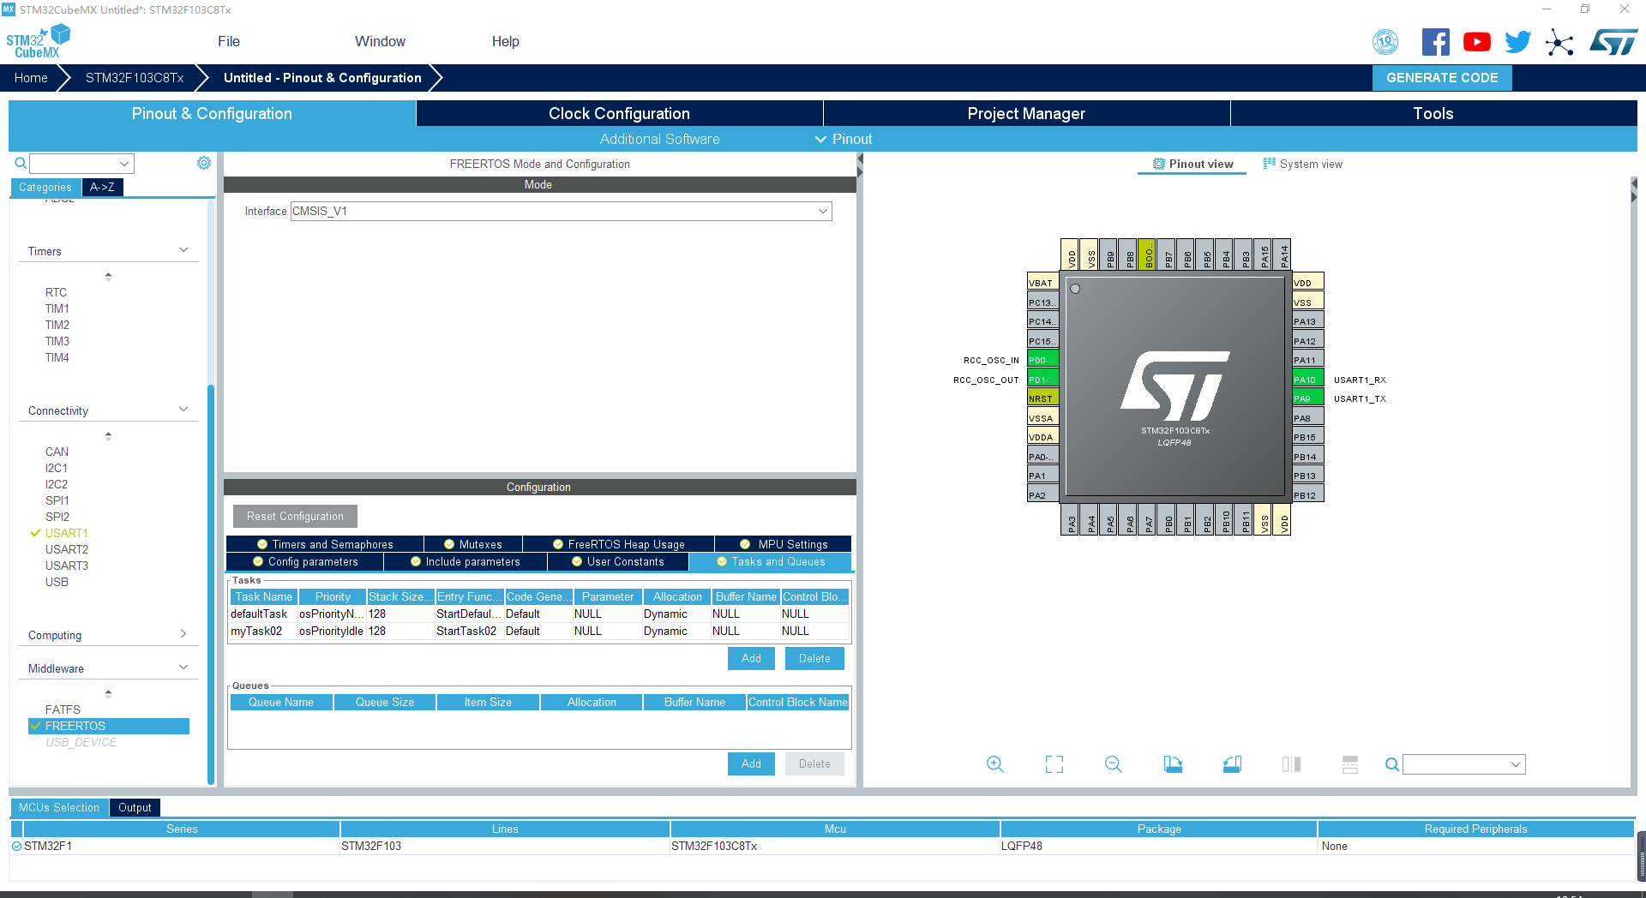Click the NRST pin on chip
Viewport: 1646px width, 898px height.
[x=1042, y=398]
